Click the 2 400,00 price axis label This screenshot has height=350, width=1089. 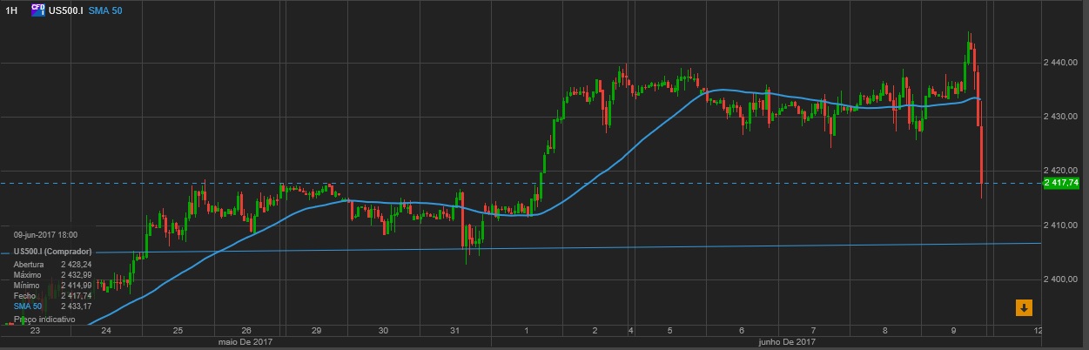pos(1061,279)
